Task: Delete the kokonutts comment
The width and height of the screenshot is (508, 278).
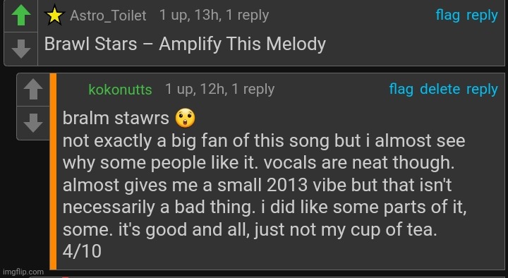Action: (x=440, y=89)
